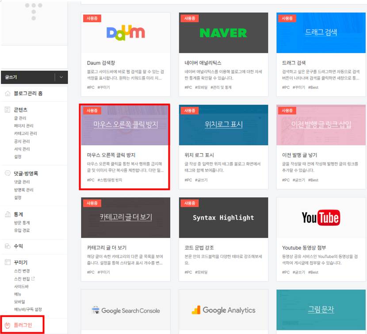Click the speech bubble icon next to 댓글·방명록
The width and height of the screenshot is (367, 334).
(8, 173)
